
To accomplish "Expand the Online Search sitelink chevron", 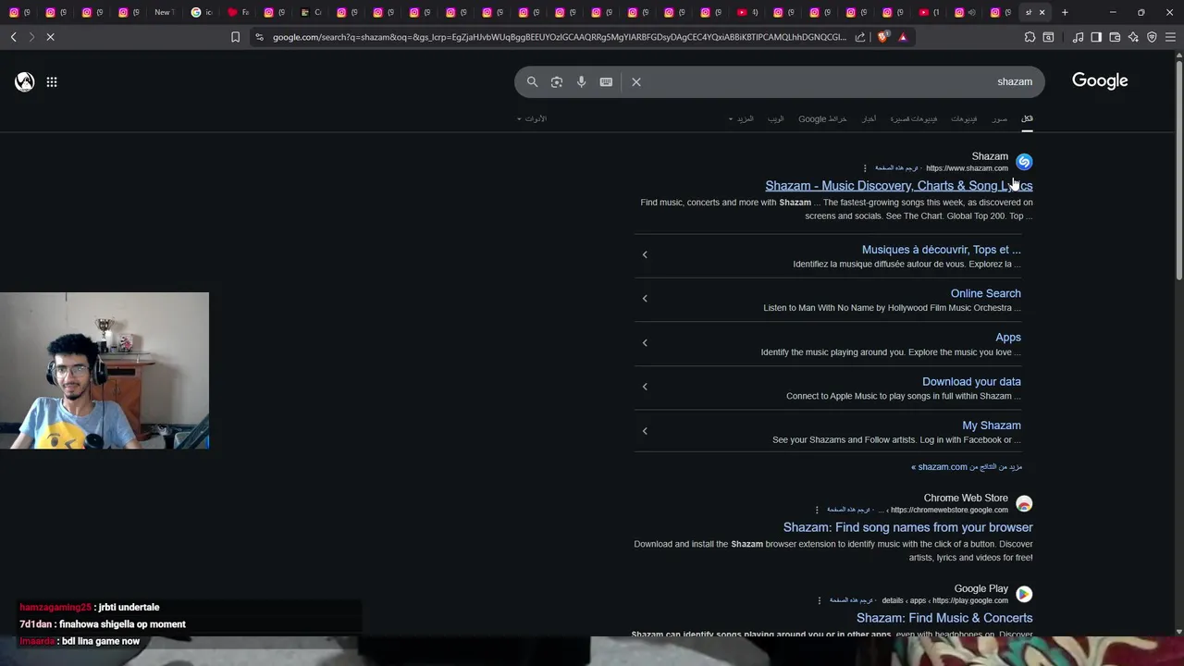I will [x=645, y=299].
